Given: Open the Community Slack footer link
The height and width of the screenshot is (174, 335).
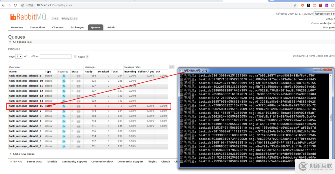Looking at the screenshot, I should [x=102, y=162].
